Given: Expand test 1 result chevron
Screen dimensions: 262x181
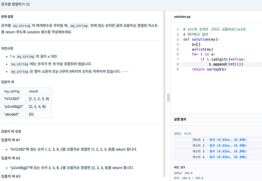Looking at the screenshot, I should (207, 140).
